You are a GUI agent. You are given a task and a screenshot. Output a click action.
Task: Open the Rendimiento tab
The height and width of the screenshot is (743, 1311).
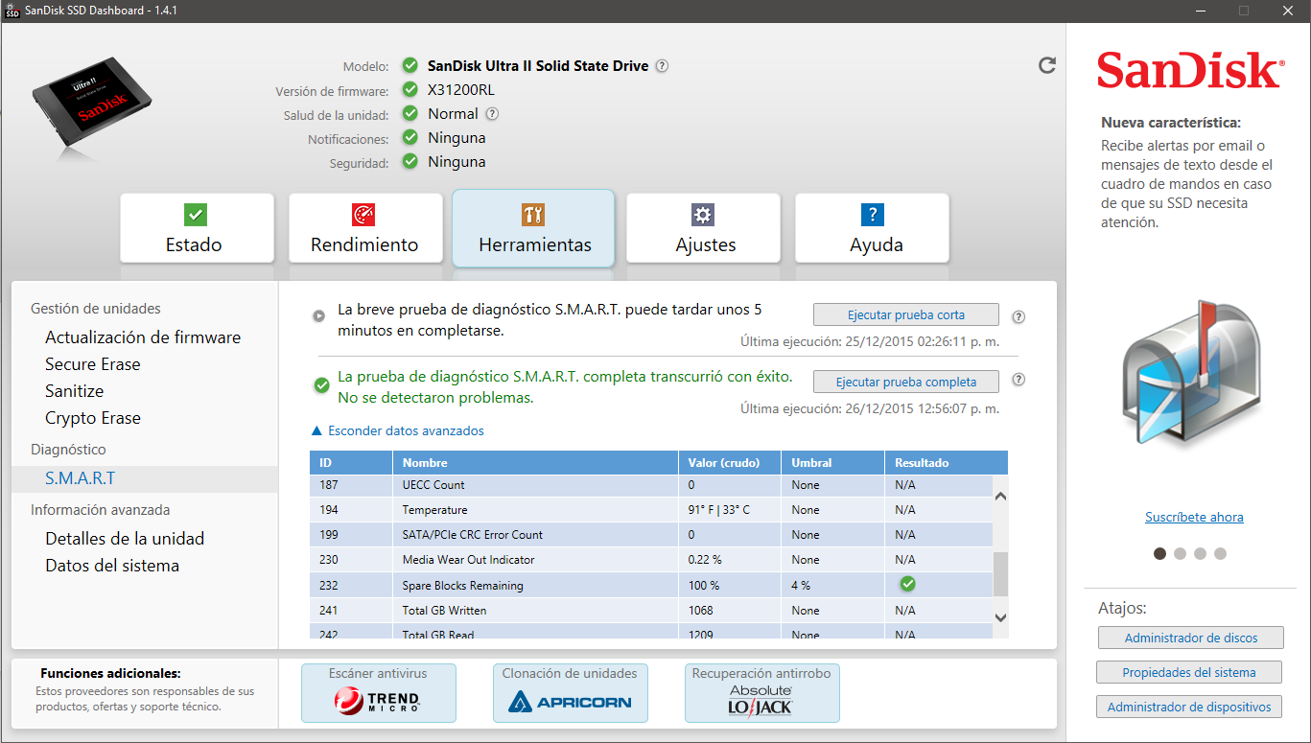(x=365, y=228)
